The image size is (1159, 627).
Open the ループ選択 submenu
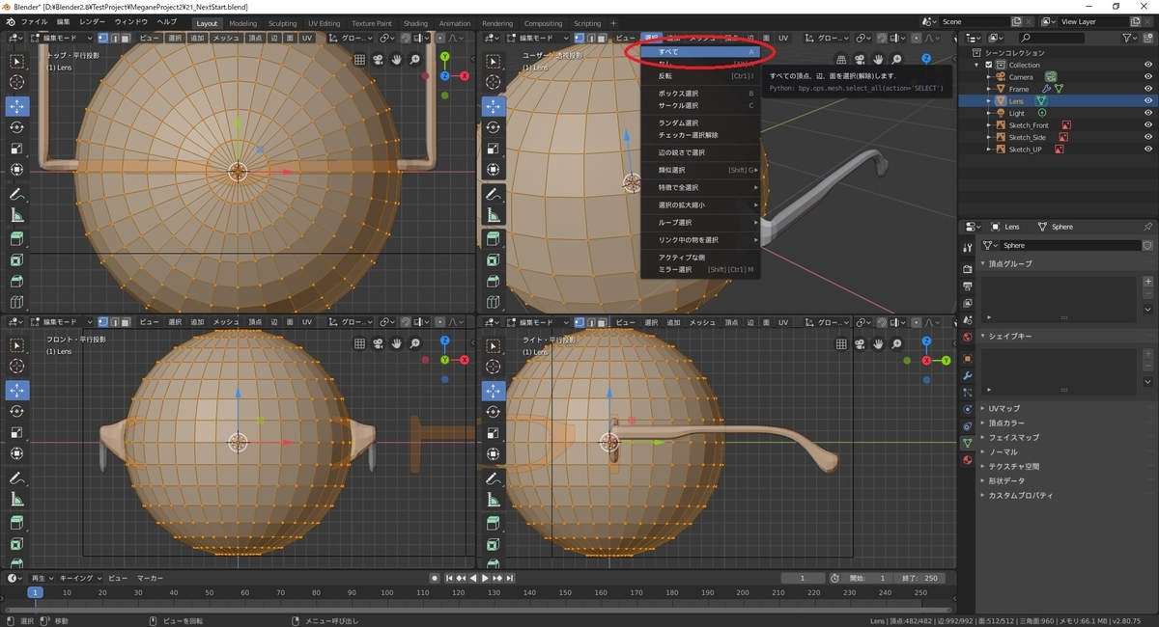pos(700,222)
